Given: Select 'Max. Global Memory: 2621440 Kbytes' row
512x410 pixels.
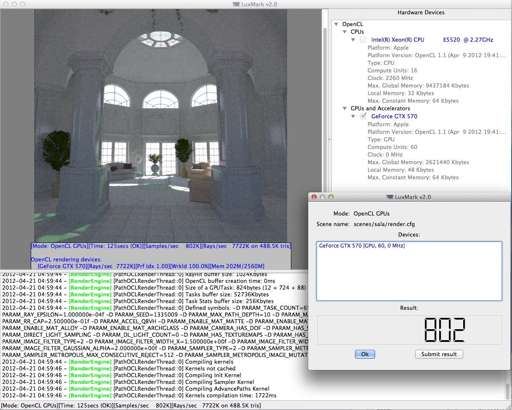Looking at the screenshot, I should pos(418,162).
